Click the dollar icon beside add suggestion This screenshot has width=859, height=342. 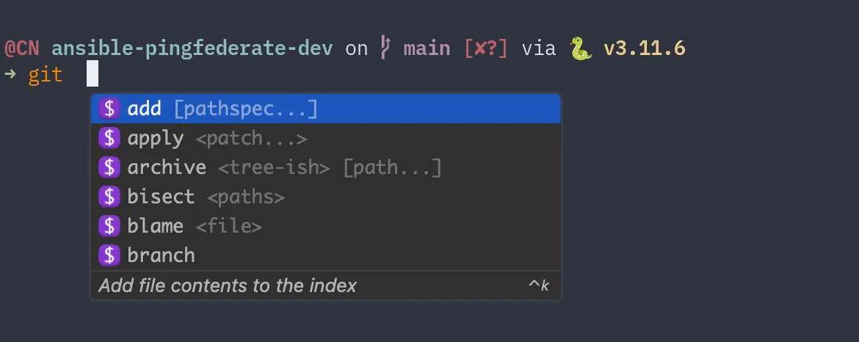click(109, 109)
